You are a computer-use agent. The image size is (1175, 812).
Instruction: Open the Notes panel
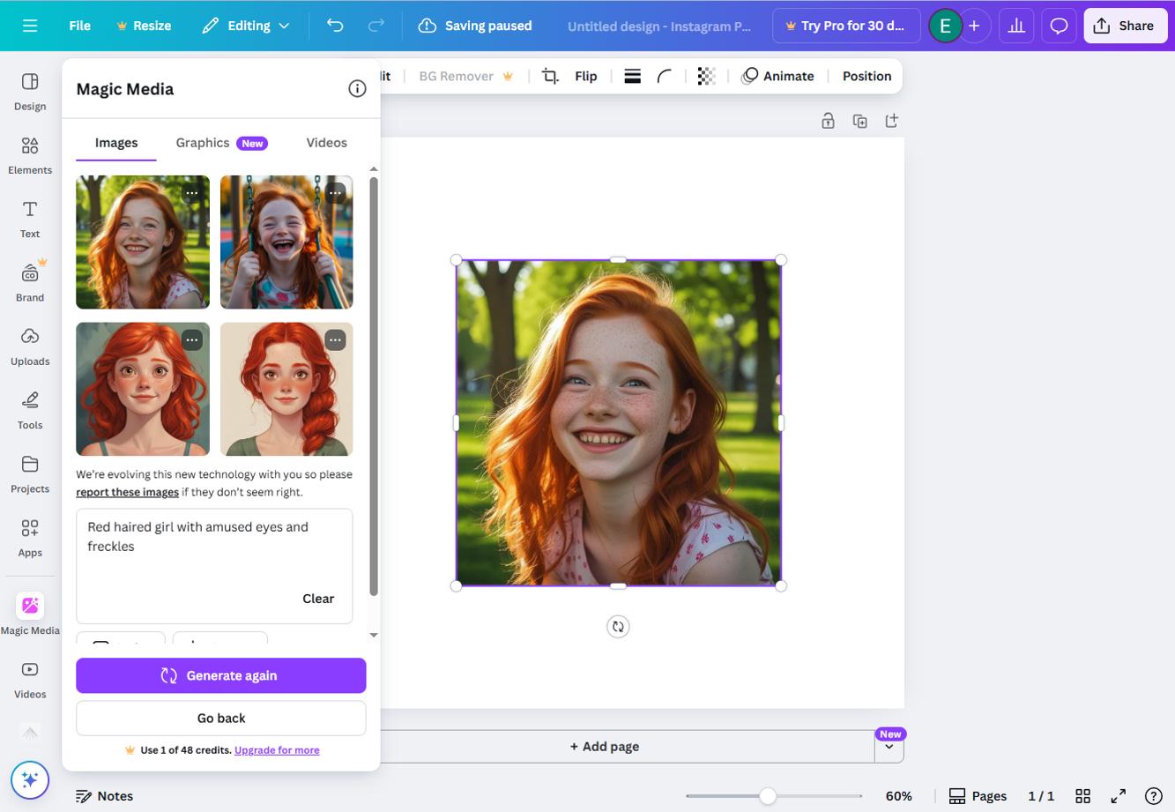[x=105, y=794]
